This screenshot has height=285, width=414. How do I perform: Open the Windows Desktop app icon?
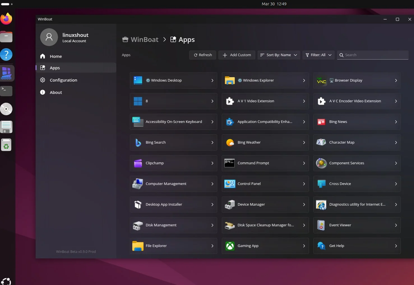[x=138, y=80]
